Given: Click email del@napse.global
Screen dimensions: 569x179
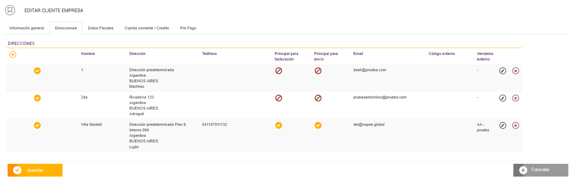Looking at the screenshot, I should point(369,124).
